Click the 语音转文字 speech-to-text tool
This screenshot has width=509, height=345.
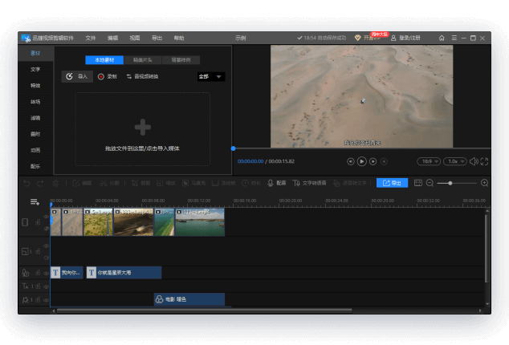349,184
